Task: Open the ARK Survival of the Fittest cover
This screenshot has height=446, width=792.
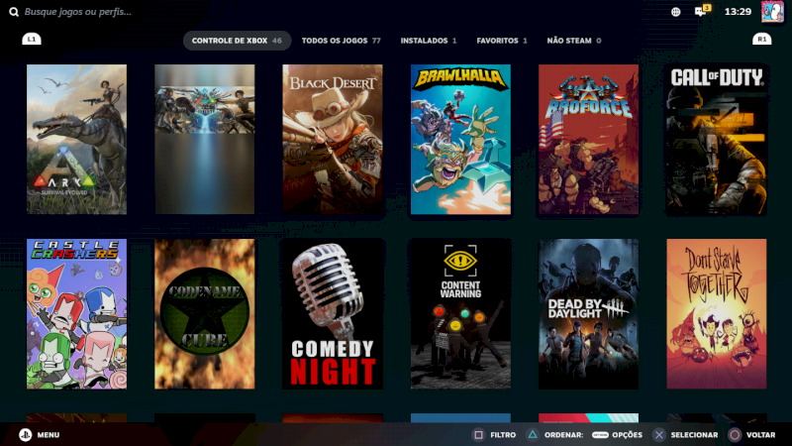Action: (205, 139)
